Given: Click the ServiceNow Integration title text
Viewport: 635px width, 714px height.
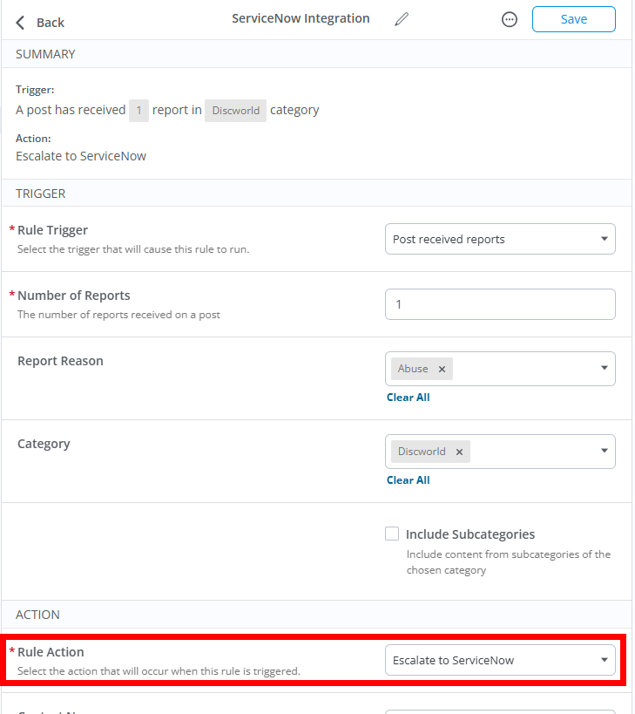Looking at the screenshot, I should (x=301, y=18).
